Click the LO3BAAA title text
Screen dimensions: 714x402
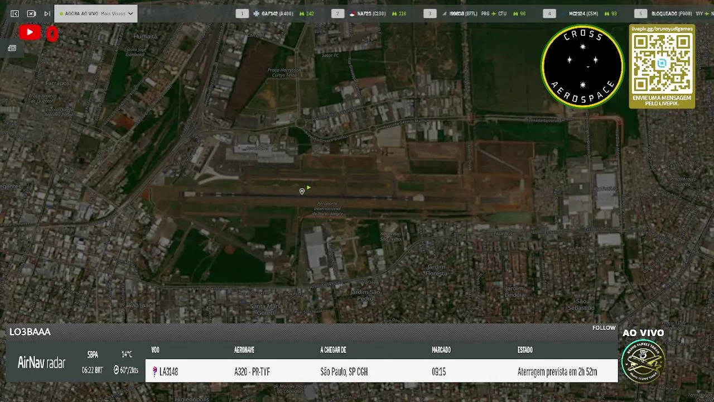(30, 332)
